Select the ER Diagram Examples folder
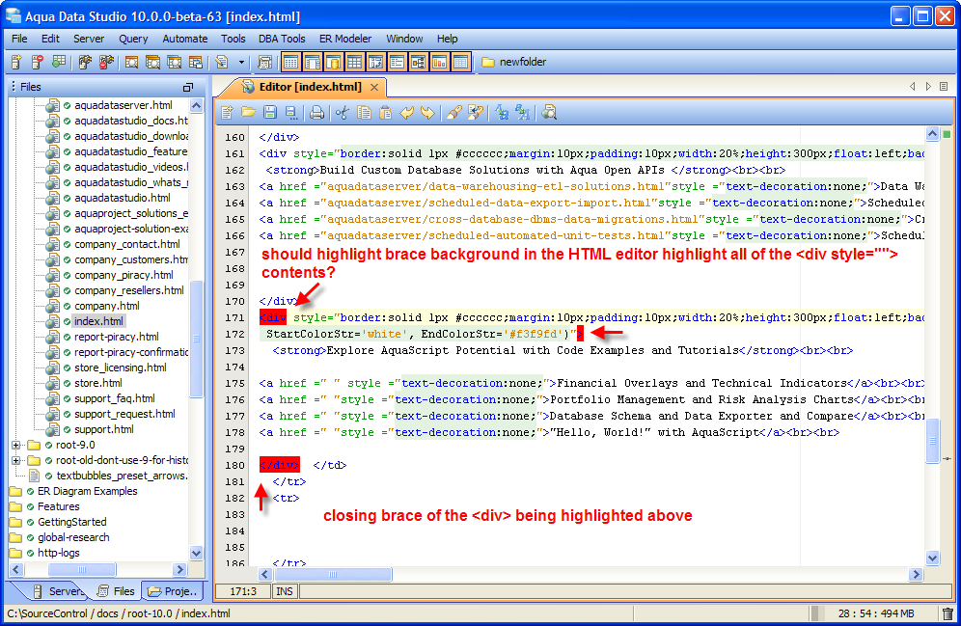961x626 pixels. (87, 491)
